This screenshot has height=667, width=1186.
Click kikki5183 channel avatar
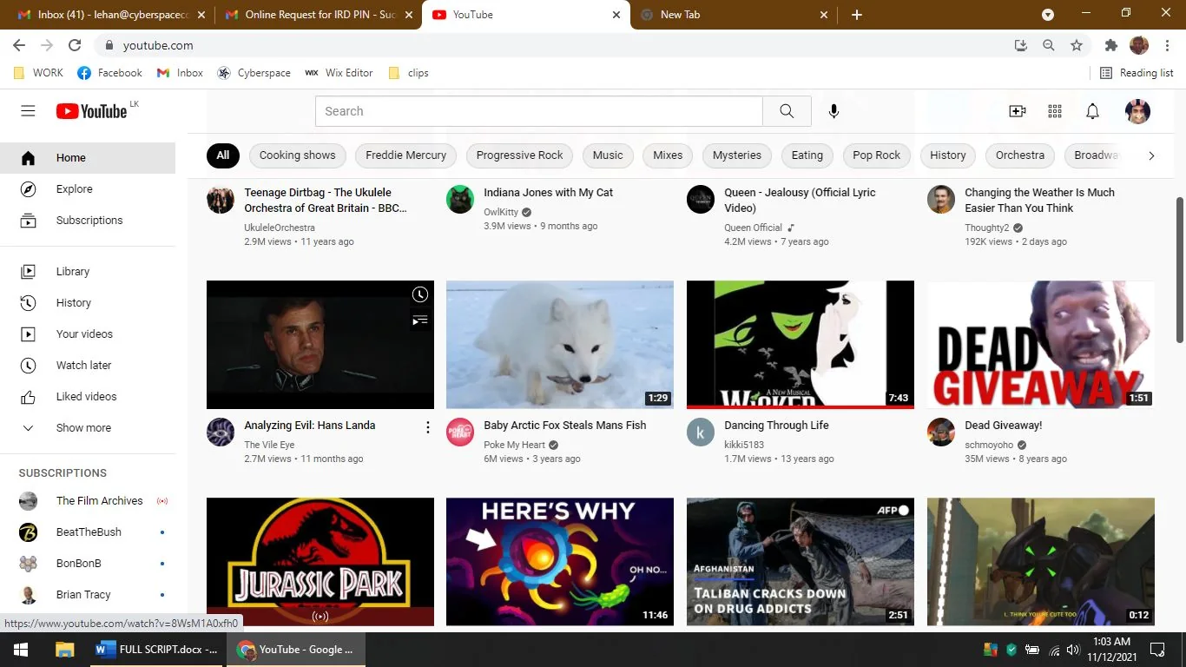701,433
